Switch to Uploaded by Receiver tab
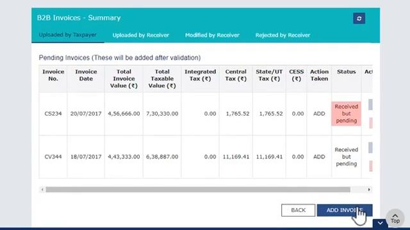Screen dimensions: 410x230 141,35
